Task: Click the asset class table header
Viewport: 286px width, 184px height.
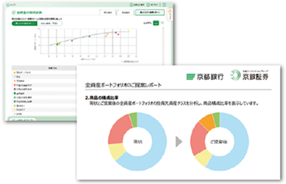Action: click(x=44, y=68)
